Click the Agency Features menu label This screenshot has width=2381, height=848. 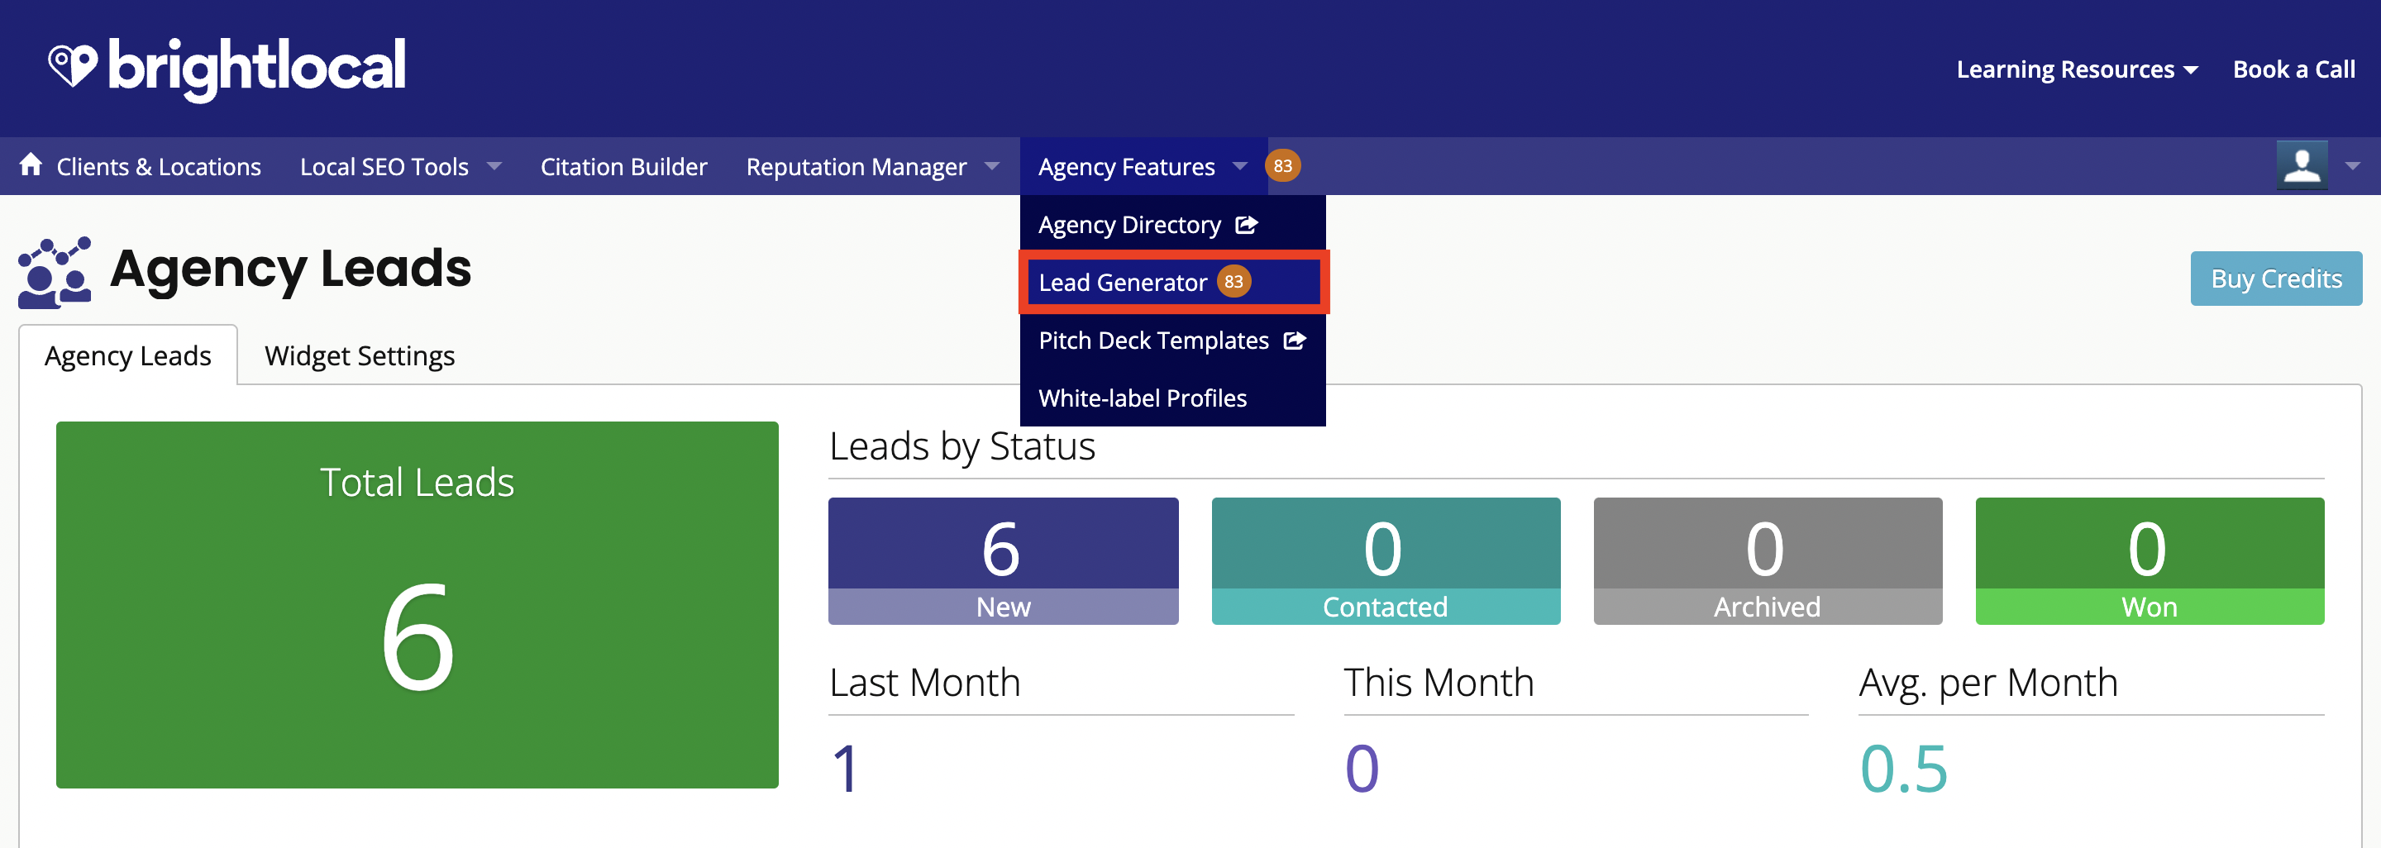pyautogui.click(x=1126, y=166)
